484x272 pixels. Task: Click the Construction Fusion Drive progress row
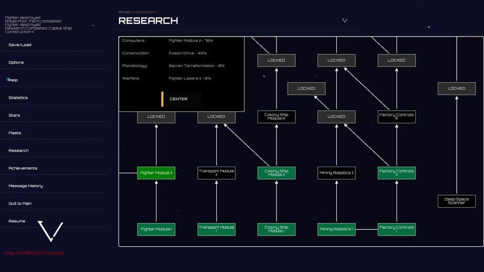coord(180,53)
